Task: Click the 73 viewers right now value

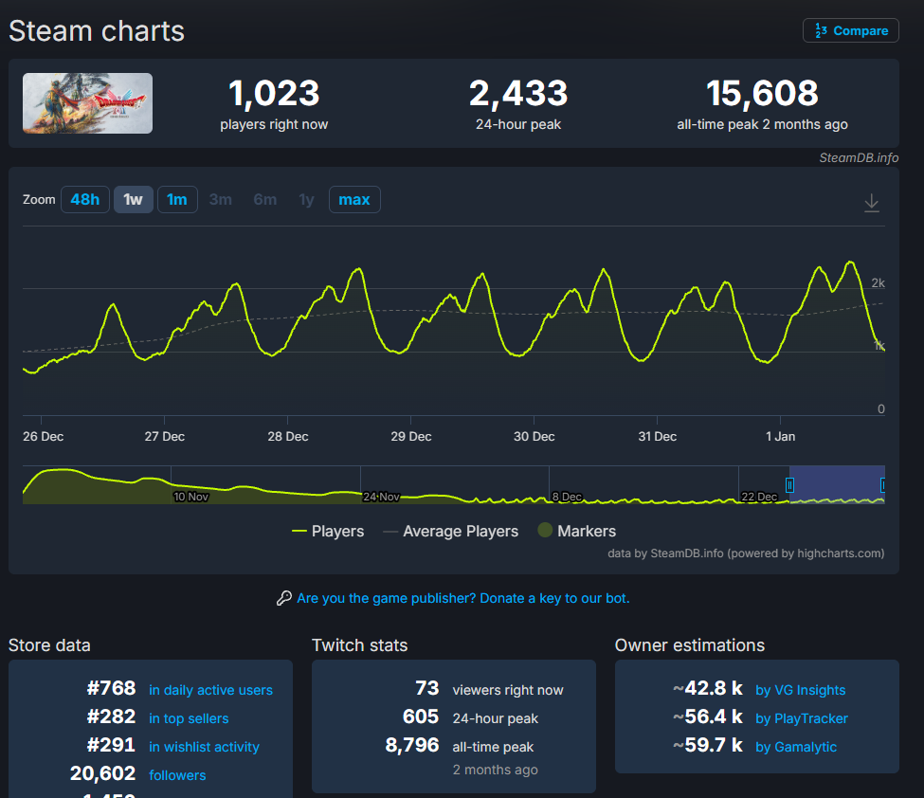Action: coord(427,688)
